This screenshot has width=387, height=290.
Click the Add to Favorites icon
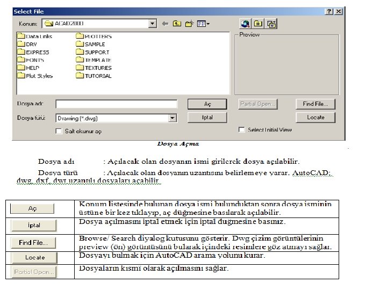pyautogui.click(x=271, y=24)
